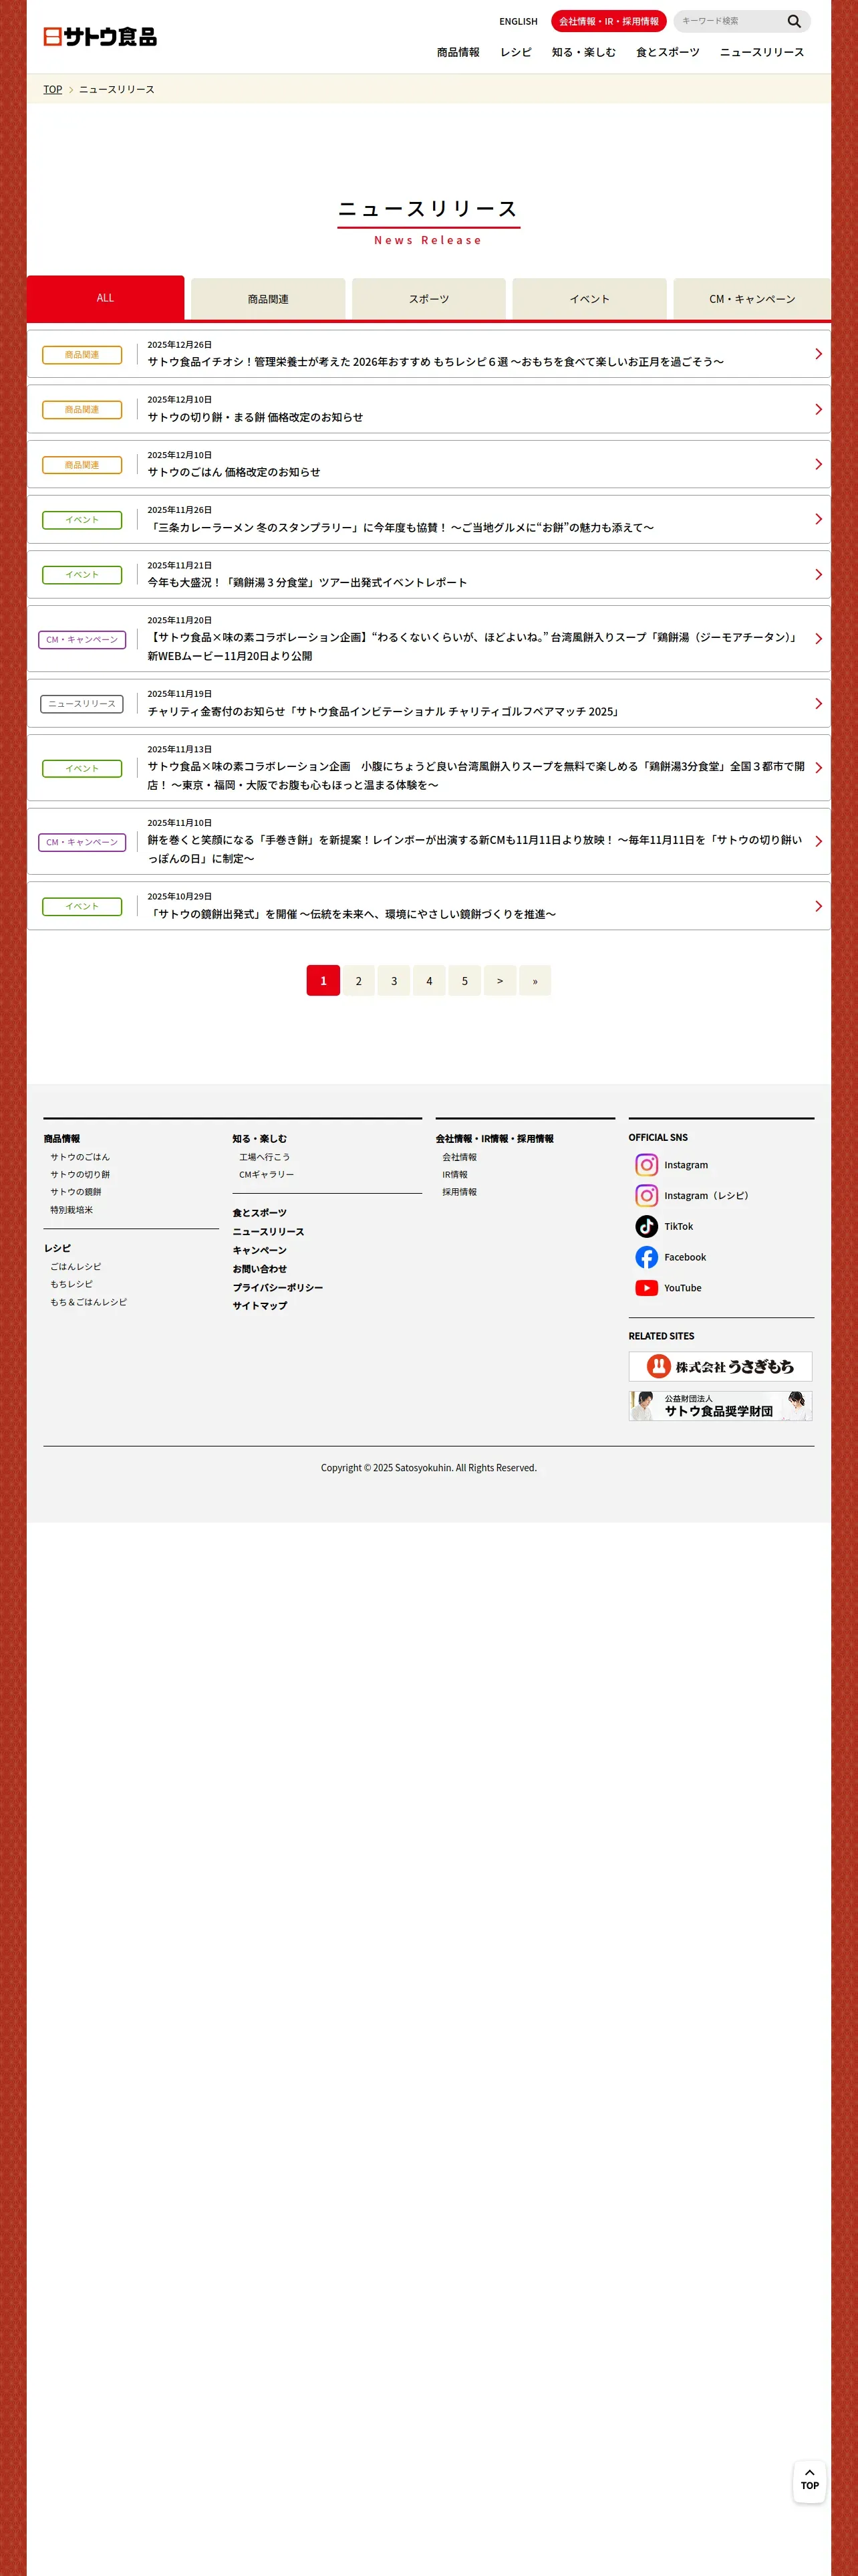Screen dimensions: 858x2576
Task: Open footer link お問い合わせ
Action: 260,1269
